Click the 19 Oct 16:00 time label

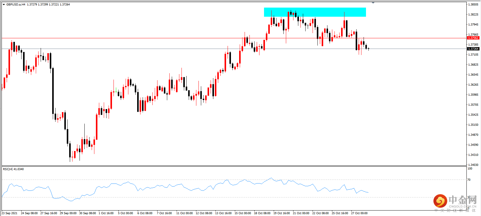[x=282, y=213]
